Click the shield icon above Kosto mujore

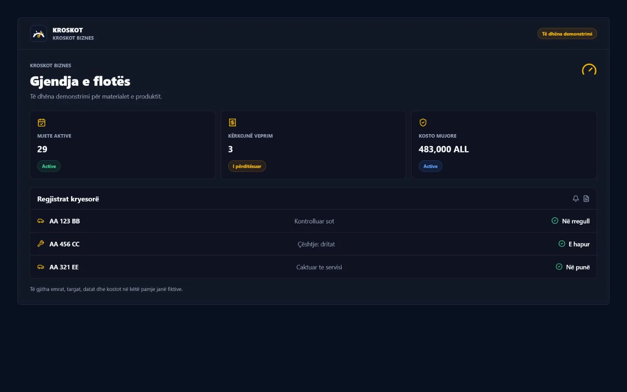423,122
